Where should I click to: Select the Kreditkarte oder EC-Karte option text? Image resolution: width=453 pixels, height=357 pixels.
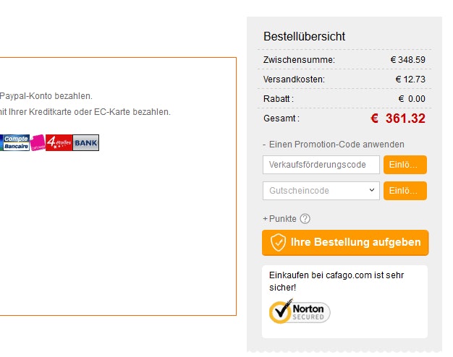[85, 112]
